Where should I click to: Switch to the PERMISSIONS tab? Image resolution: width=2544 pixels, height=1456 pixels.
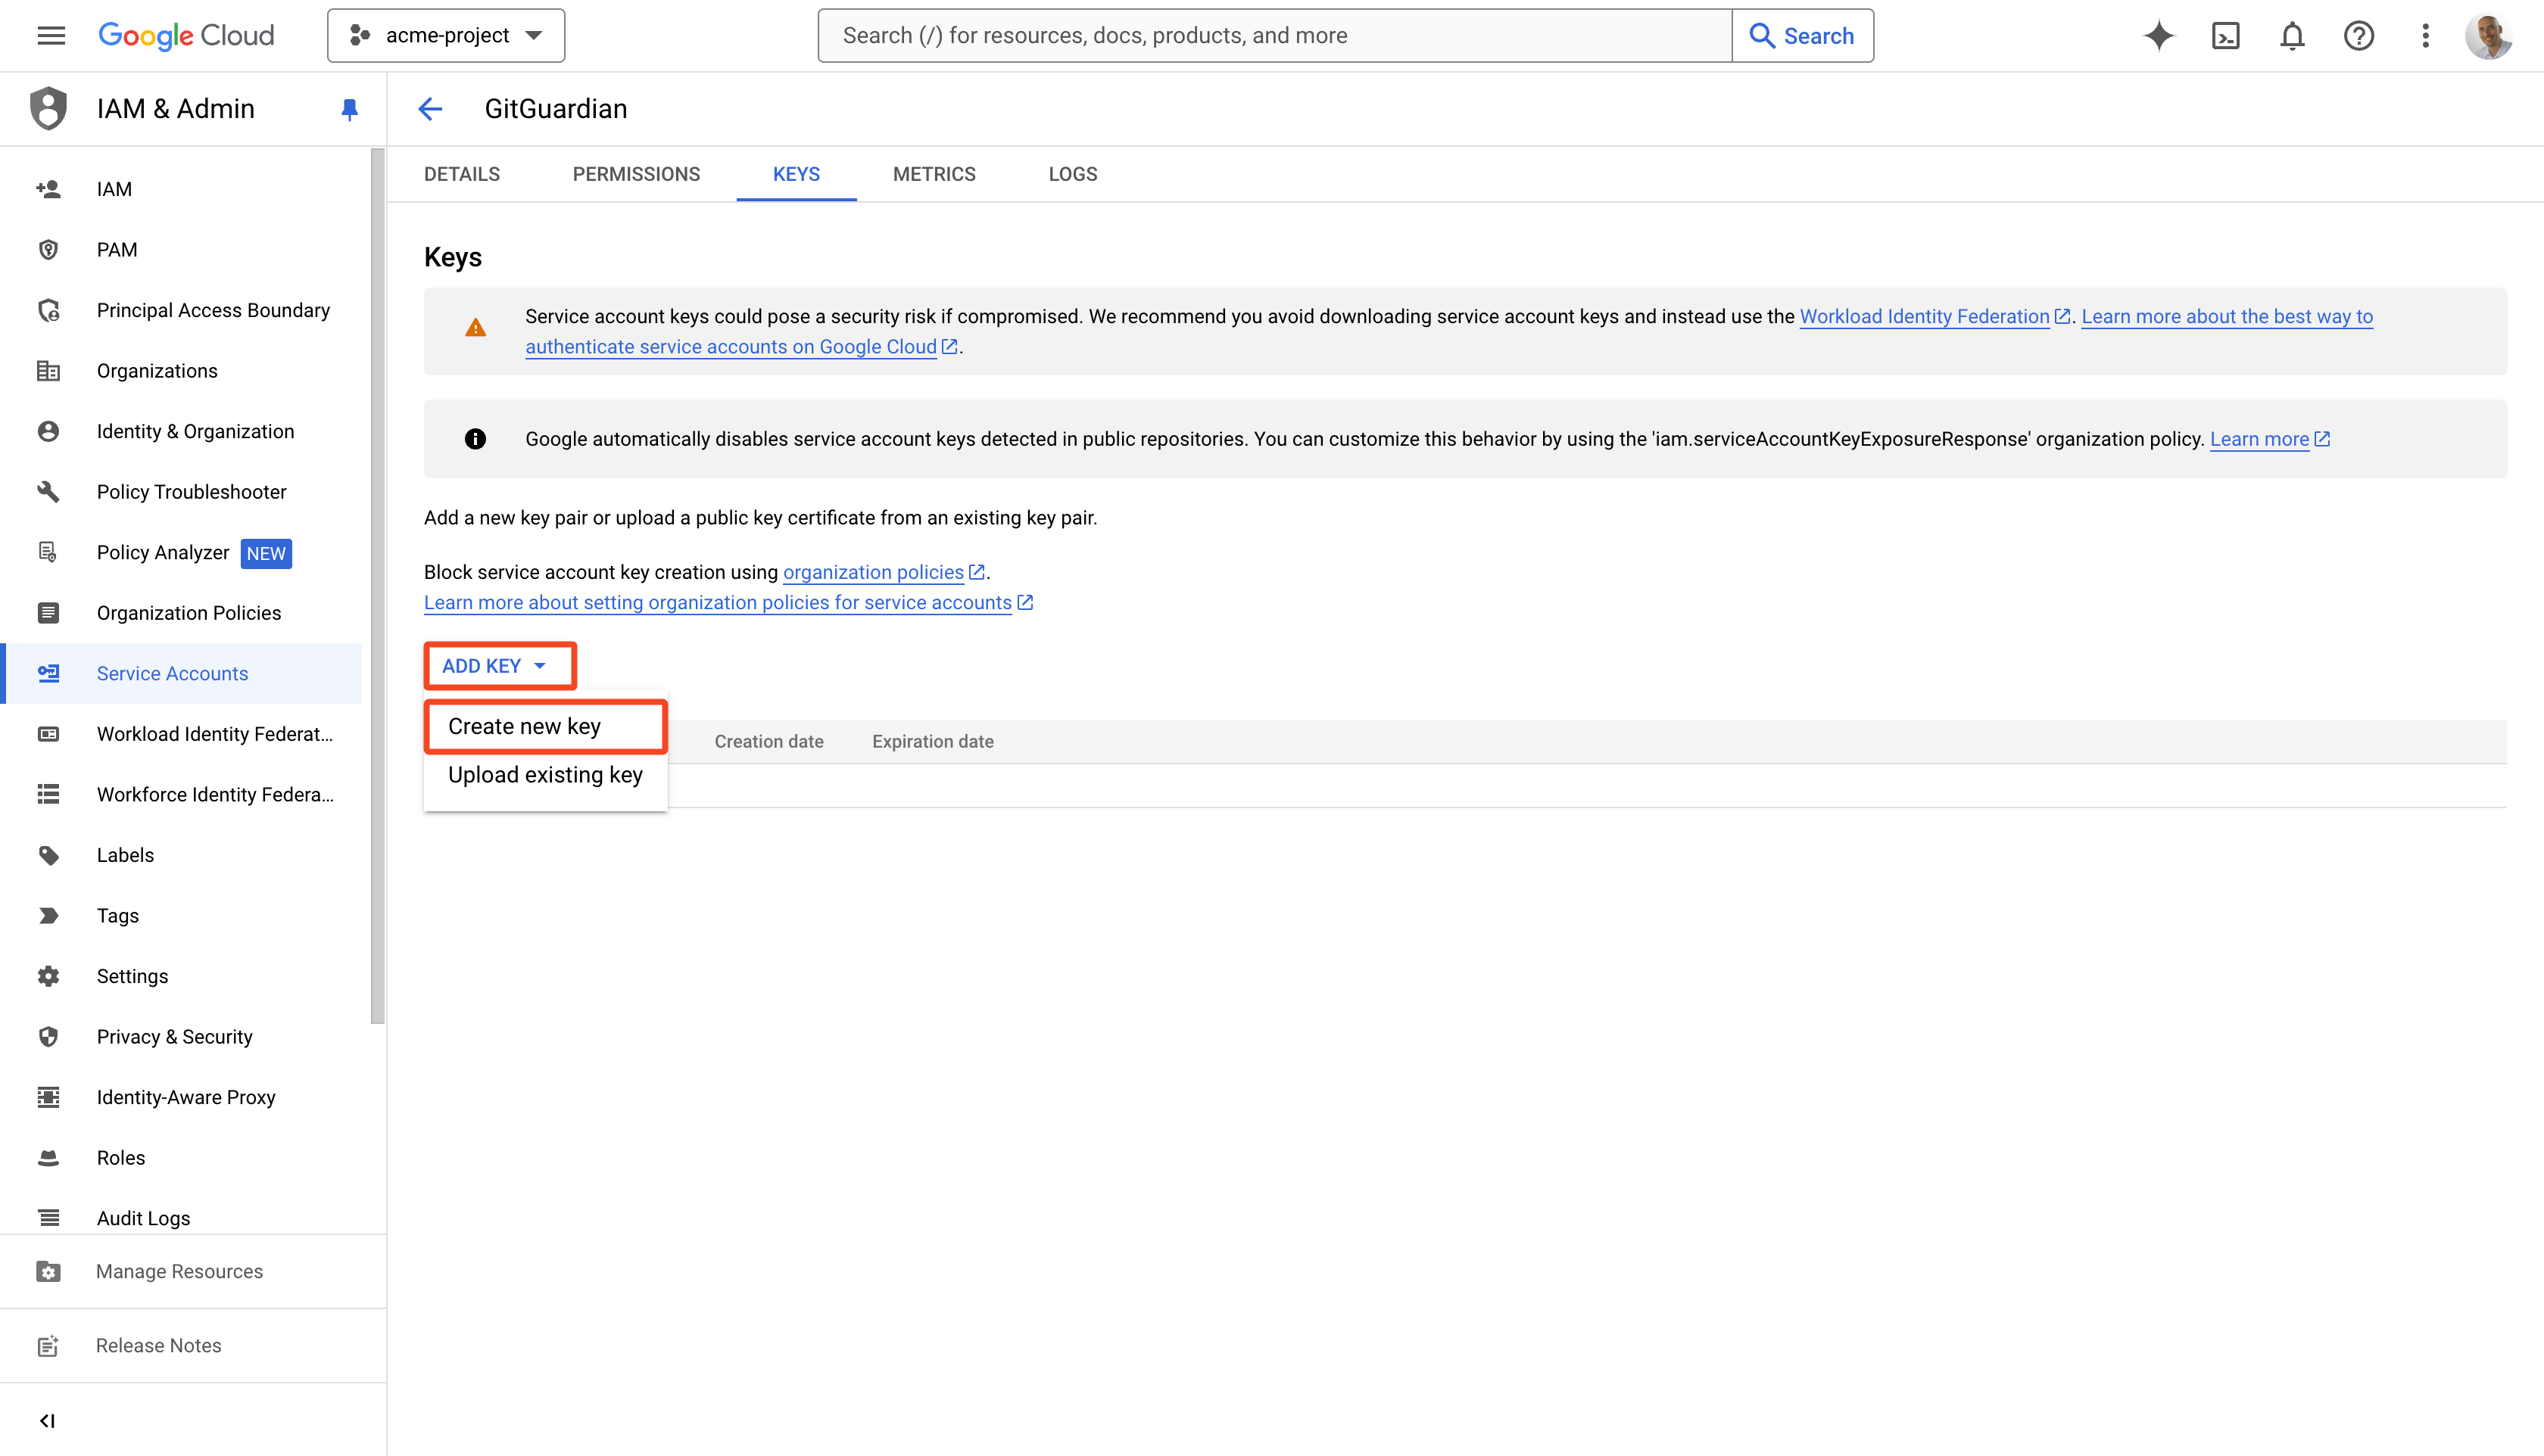[636, 174]
